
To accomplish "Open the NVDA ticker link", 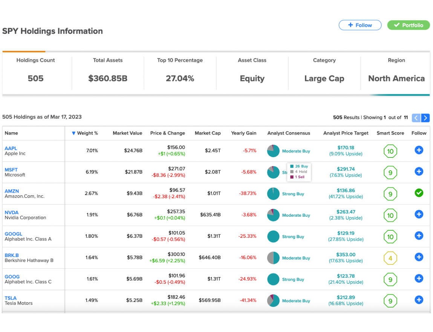I will tap(12, 213).
